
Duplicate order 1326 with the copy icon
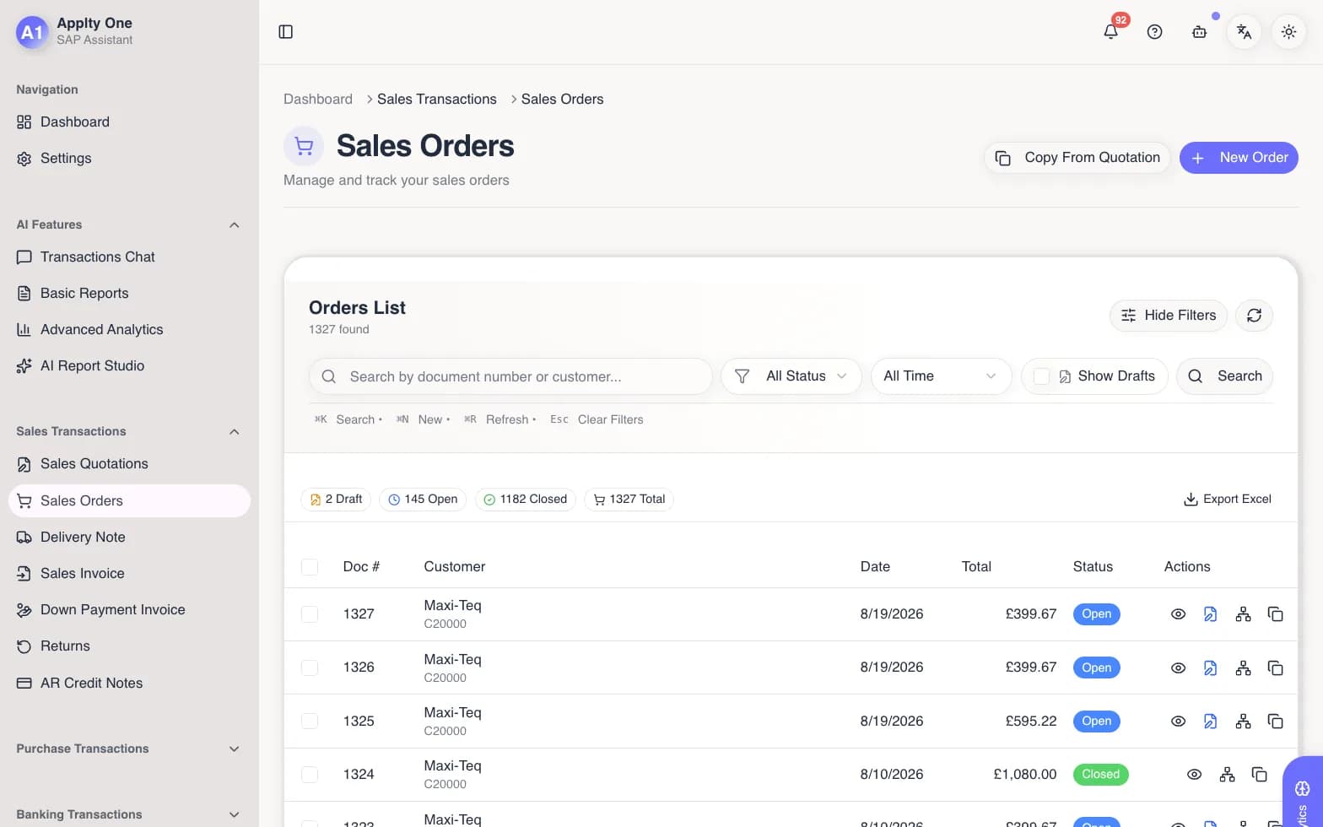click(1275, 668)
